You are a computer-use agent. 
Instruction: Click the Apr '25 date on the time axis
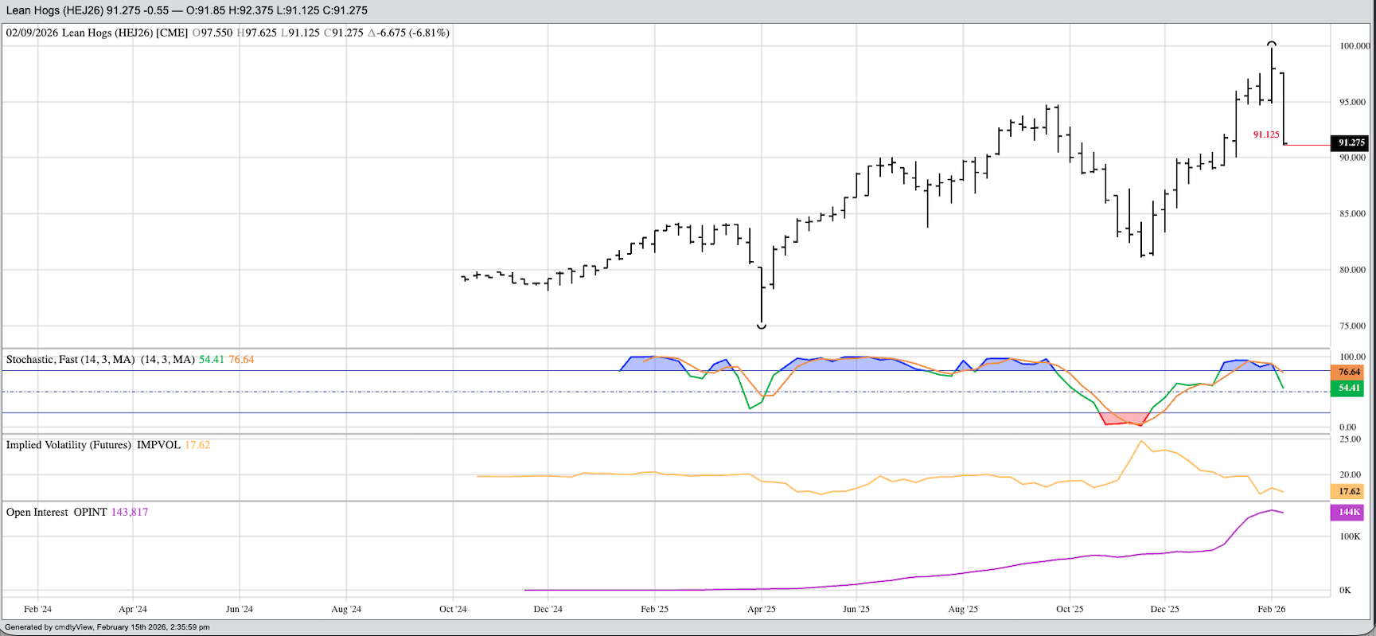click(762, 609)
